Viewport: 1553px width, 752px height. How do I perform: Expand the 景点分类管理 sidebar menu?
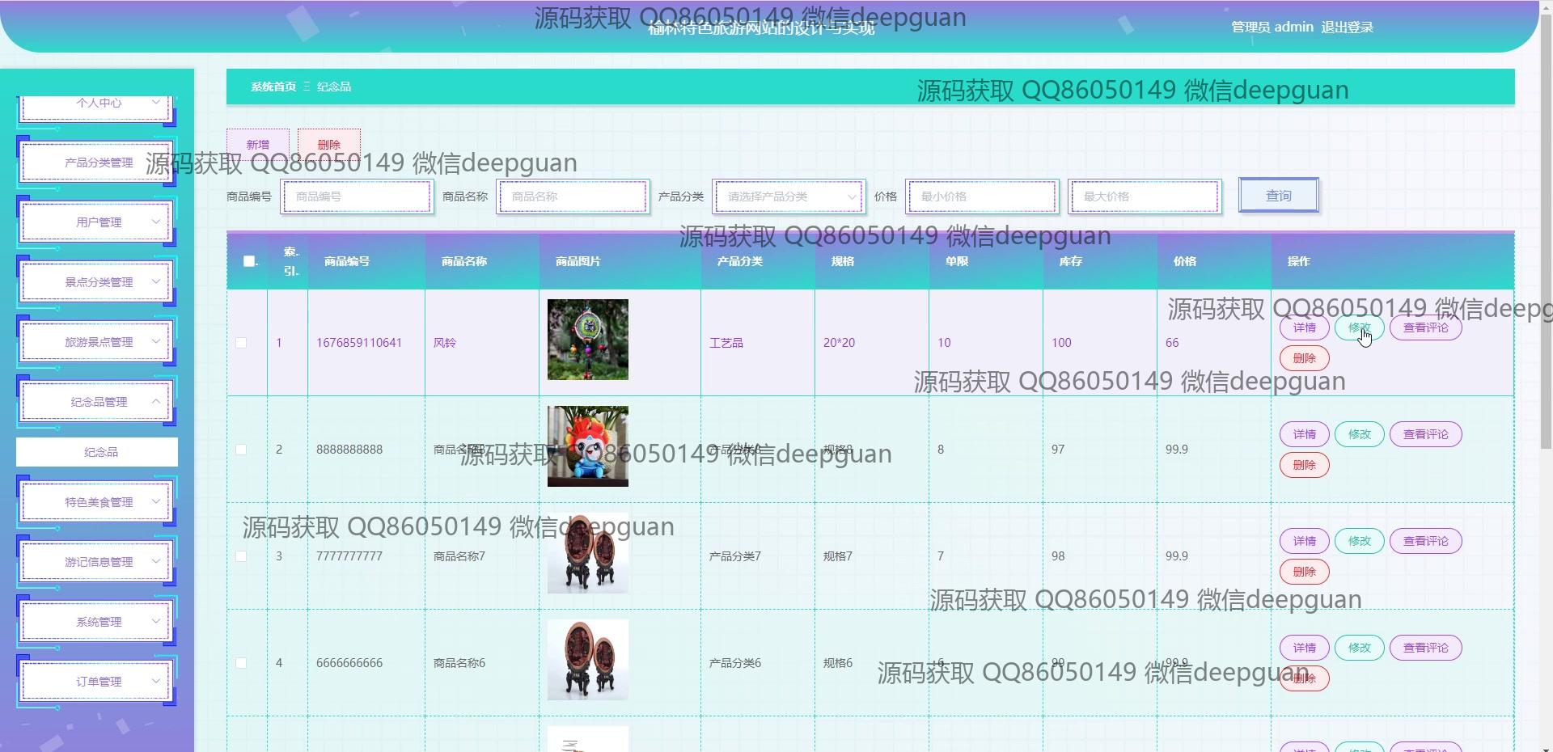tap(97, 282)
